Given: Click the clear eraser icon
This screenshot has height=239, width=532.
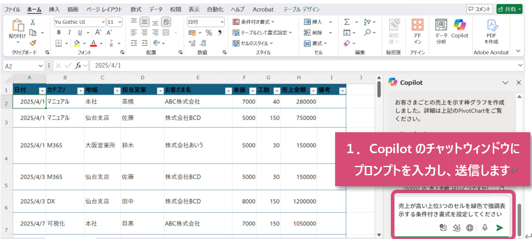Looking at the screenshot, I should [x=347, y=44].
